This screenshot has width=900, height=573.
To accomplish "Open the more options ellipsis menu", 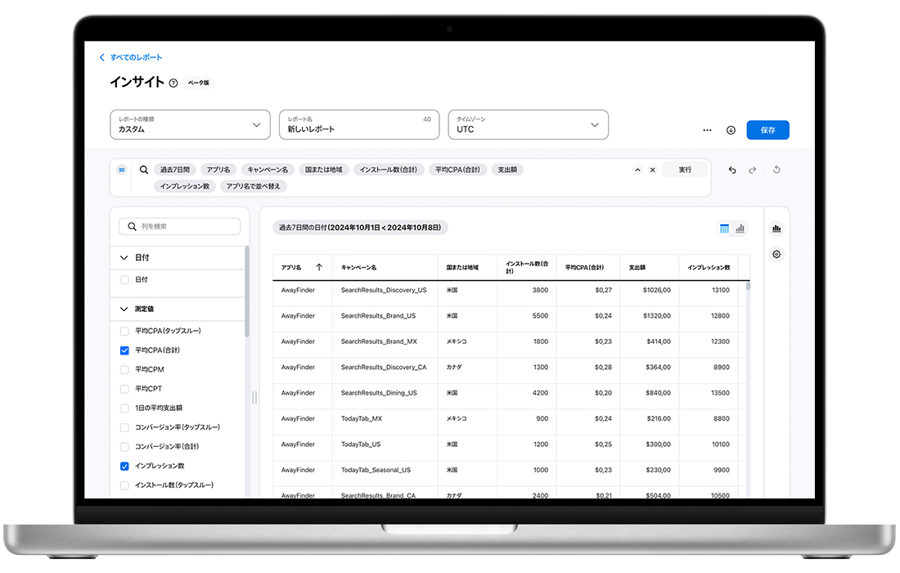I will (707, 130).
